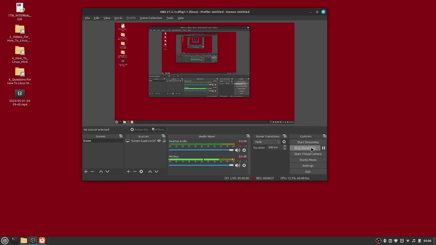Click the OBS preview canvas
Screen dimensions: 436x245
click(x=204, y=73)
